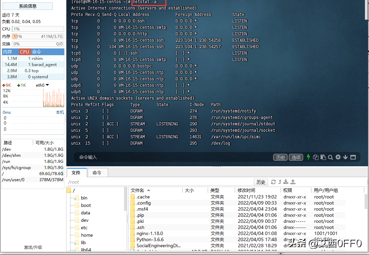Open terminal search magnifier icon
Screen dimensions: 369x255
click(x=330, y=157)
